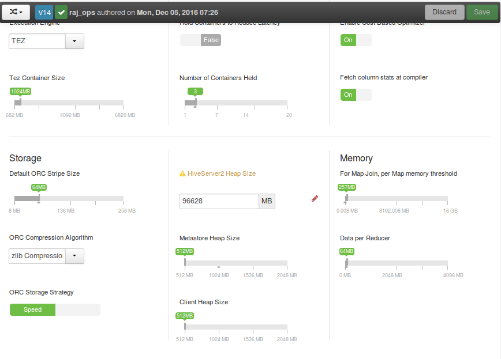
Task: Open the ORC Compression Algorithm dropdown arrow
Action: point(74,256)
